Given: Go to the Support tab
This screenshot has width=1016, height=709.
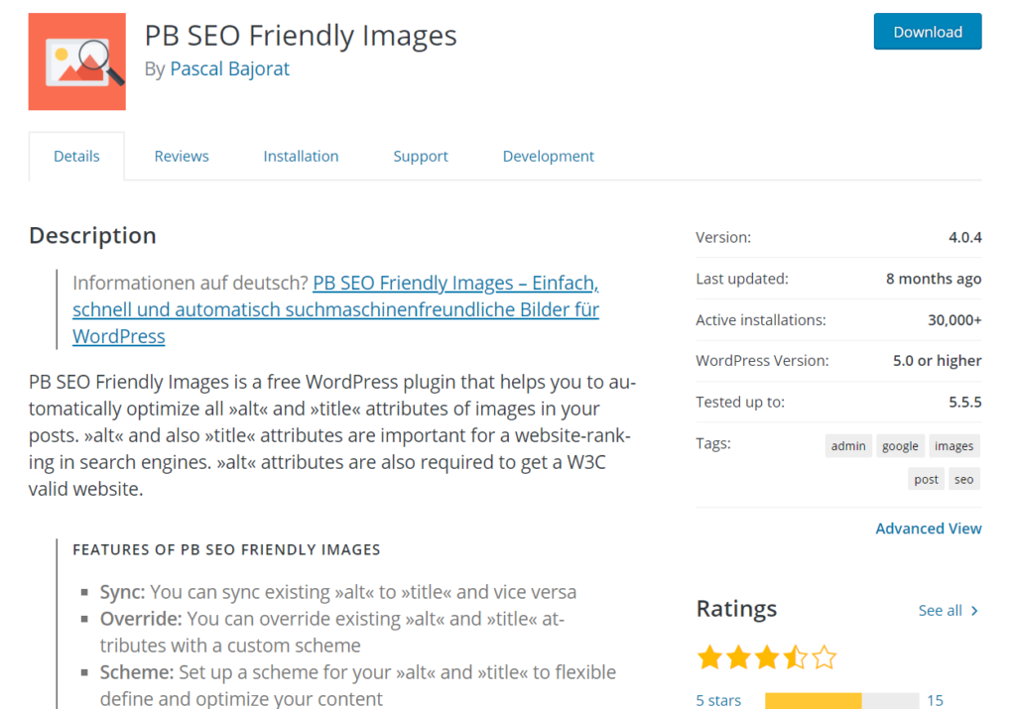Looking at the screenshot, I should click(421, 156).
